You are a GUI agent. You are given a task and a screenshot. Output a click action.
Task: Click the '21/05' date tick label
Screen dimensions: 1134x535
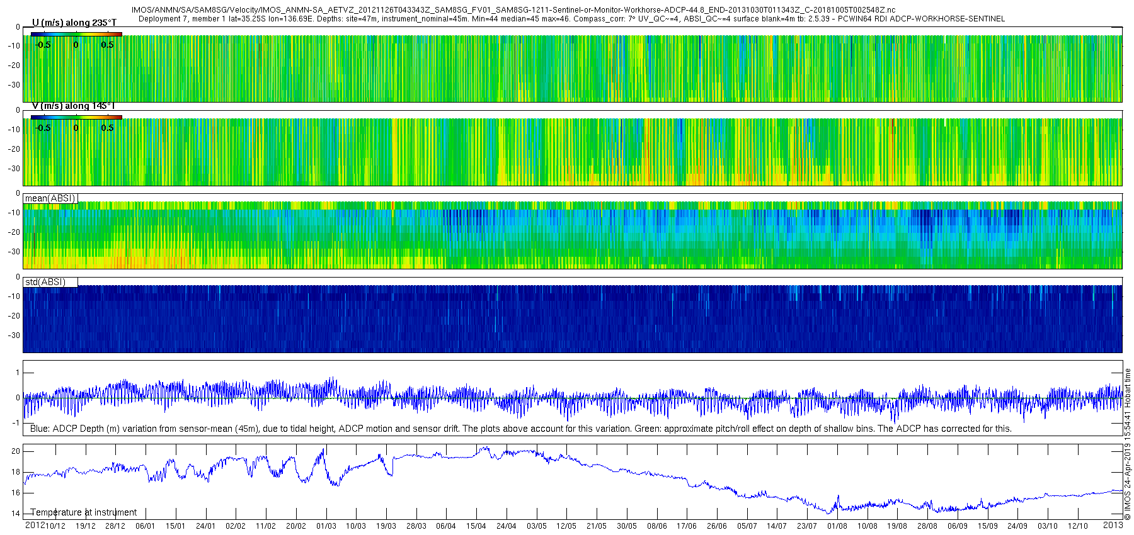coord(597,526)
